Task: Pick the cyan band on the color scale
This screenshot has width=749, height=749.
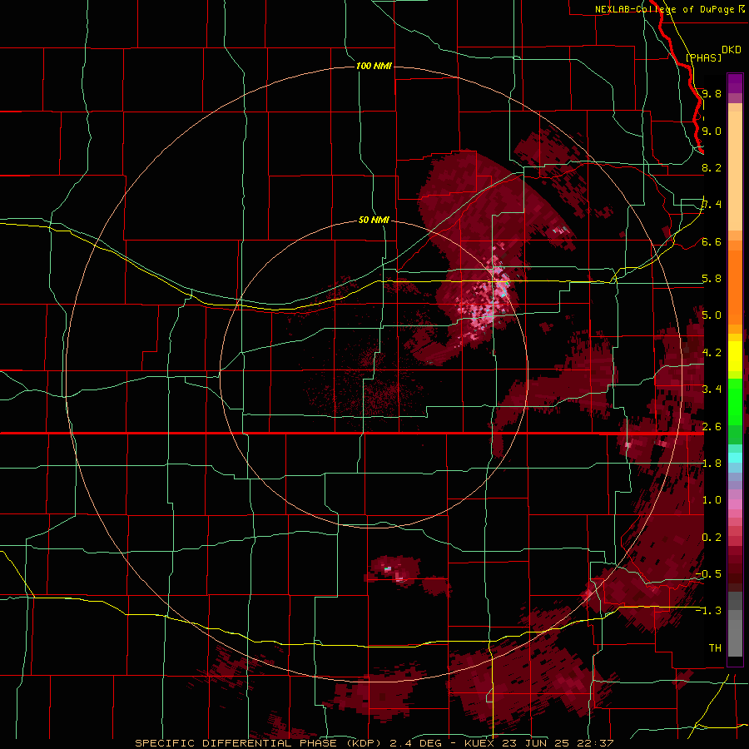Action: coord(735,458)
